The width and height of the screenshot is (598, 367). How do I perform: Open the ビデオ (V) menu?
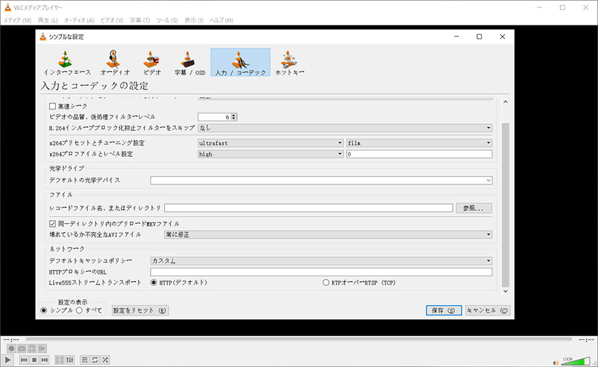[x=112, y=20]
